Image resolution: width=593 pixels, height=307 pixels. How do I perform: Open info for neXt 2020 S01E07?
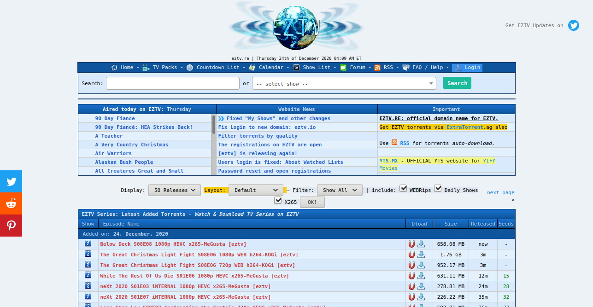(x=88, y=296)
